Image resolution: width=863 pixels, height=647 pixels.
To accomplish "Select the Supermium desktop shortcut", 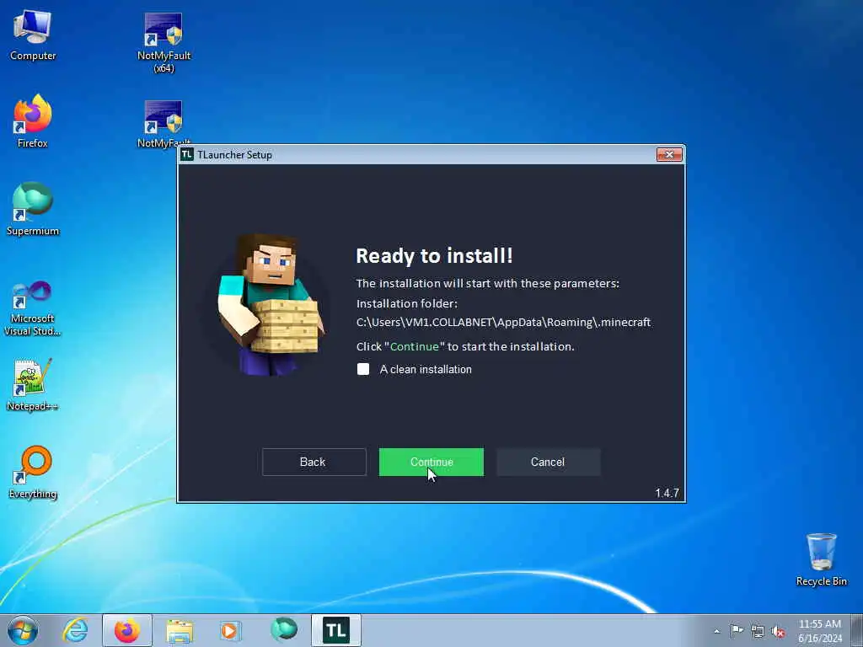I will click(x=33, y=209).
